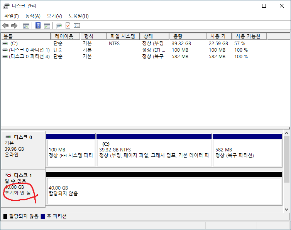The height and width of the screenshot is (230, 291).
Task: Click the disk pane scroll up arrow
Action: (286, 133)
